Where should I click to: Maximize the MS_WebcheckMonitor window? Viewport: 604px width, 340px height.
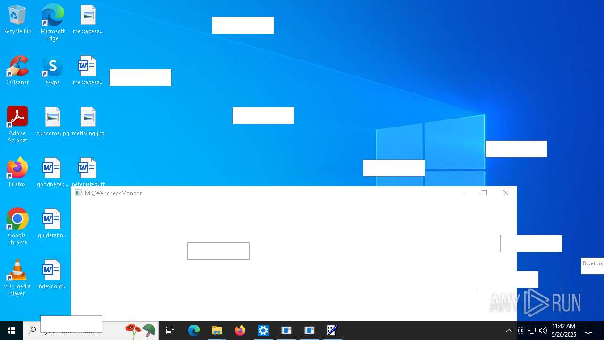tap(484, 193)
